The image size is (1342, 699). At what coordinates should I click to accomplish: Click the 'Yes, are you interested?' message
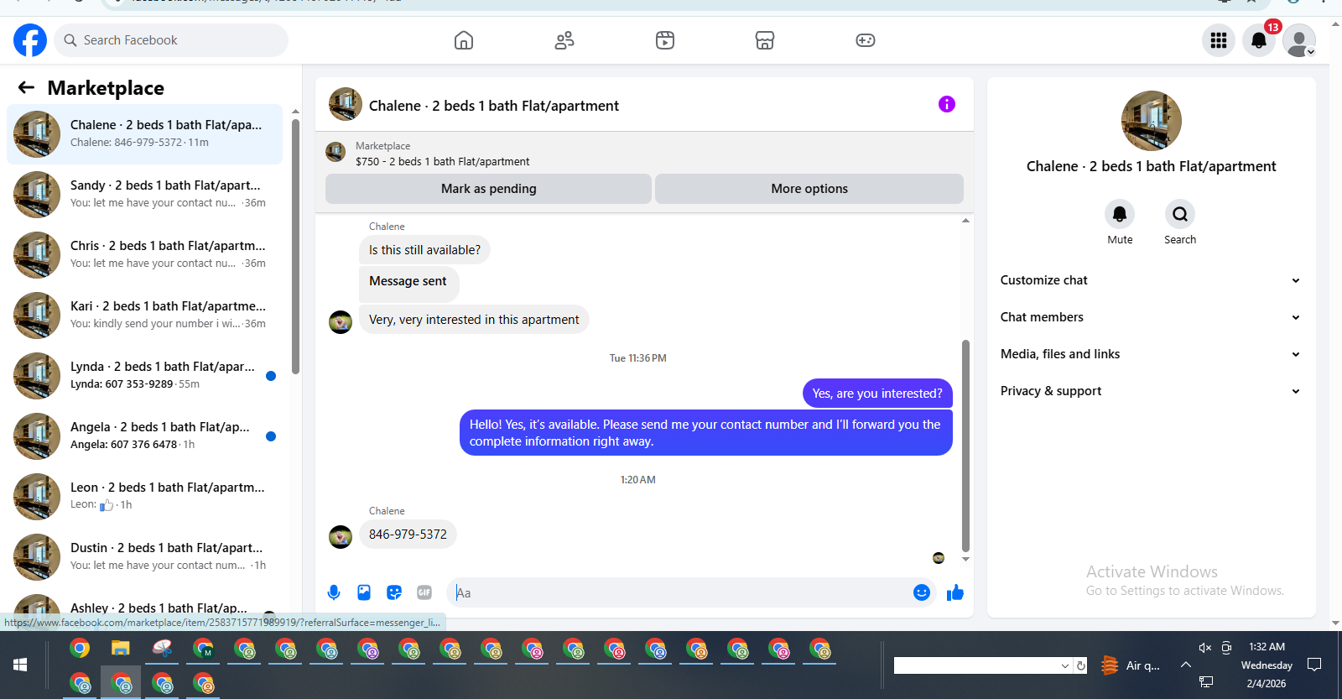pyautogui.click(x=877, y=394)
